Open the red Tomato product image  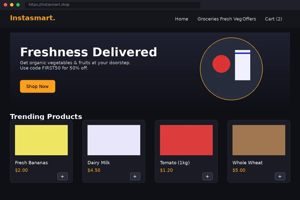[x=186, y=140]
